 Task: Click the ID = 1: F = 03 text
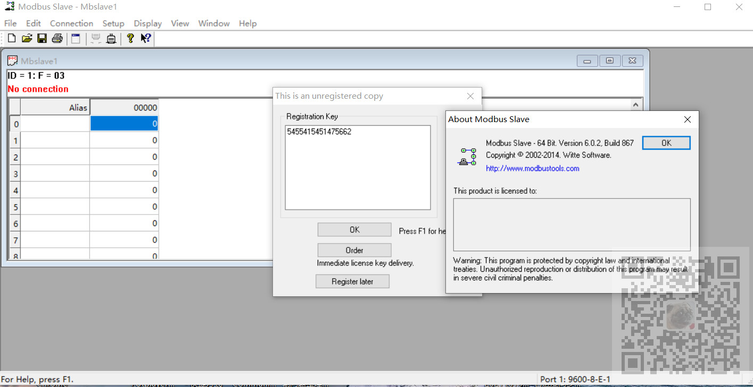[36, 75]
